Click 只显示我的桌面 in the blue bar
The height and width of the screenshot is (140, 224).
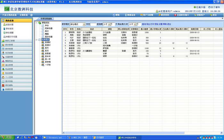pos(9,15)
